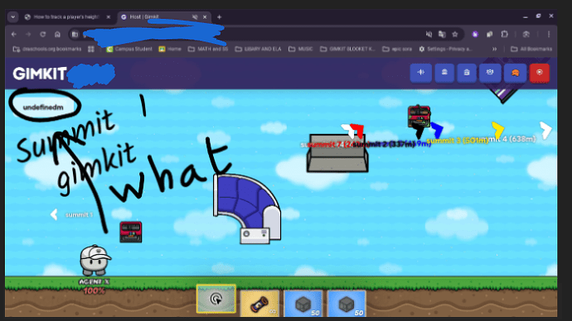Select the Host | Gimkit tab
The image size is (572, 321).
click(164, 17)
